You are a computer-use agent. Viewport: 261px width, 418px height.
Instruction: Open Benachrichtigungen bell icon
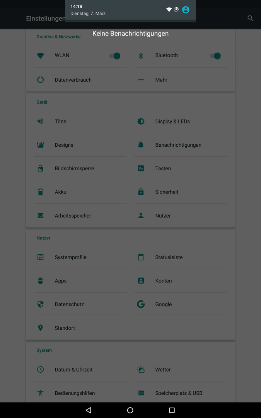click(141, 145)
